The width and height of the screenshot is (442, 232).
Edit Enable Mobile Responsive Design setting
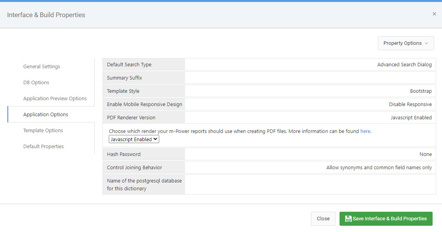tap(269, 104)
